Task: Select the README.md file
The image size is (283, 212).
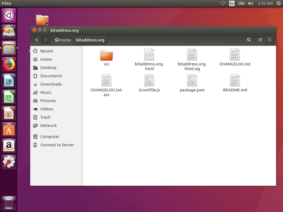Action: tap(235, 81)
